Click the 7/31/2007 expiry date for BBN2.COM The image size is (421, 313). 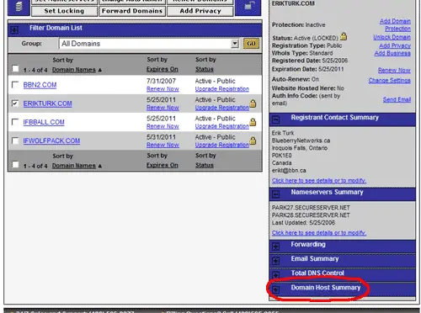point(161,81)
